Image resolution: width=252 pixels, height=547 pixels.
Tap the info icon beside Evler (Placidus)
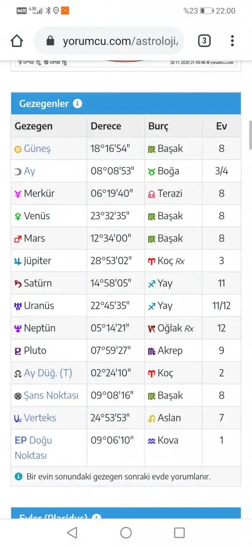coord(96,517)
